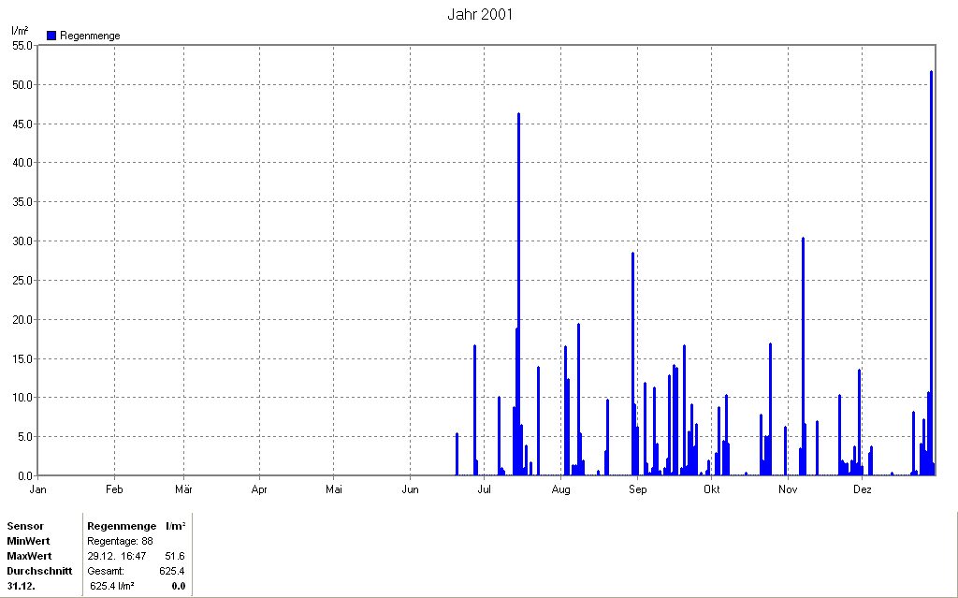
Task: Click the Dez month label
Action: [862, 489]
